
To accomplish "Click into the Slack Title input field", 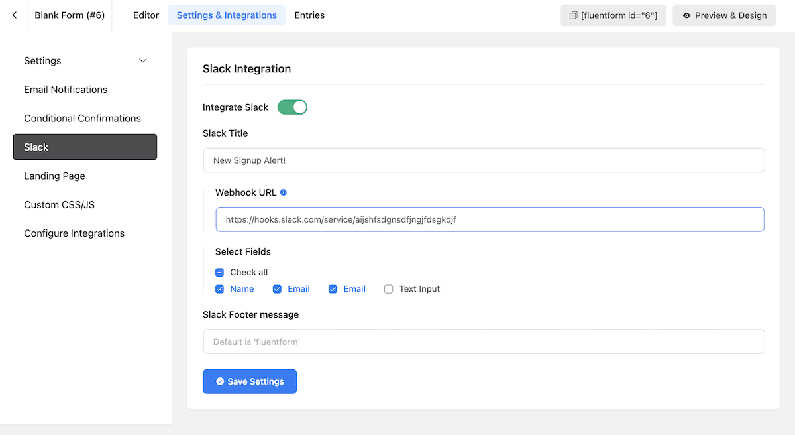I will coord(484,160).
